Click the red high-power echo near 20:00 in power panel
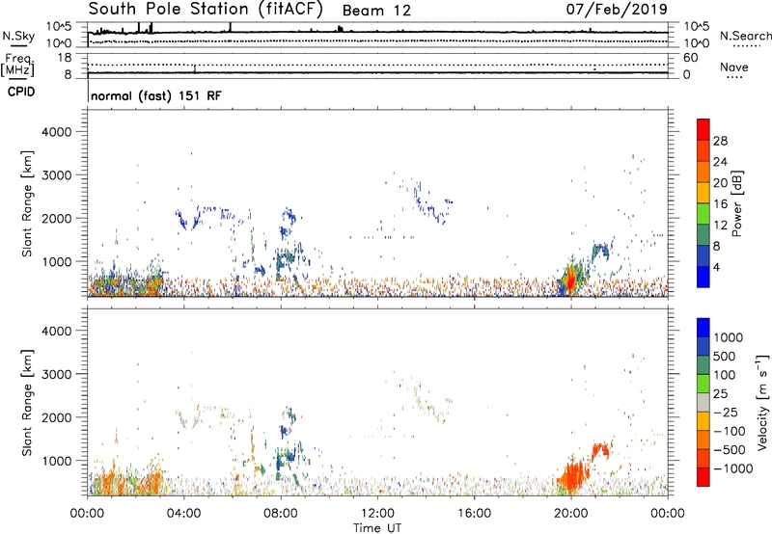The width and height of the screenshot is (772, 534). (570, 281)
